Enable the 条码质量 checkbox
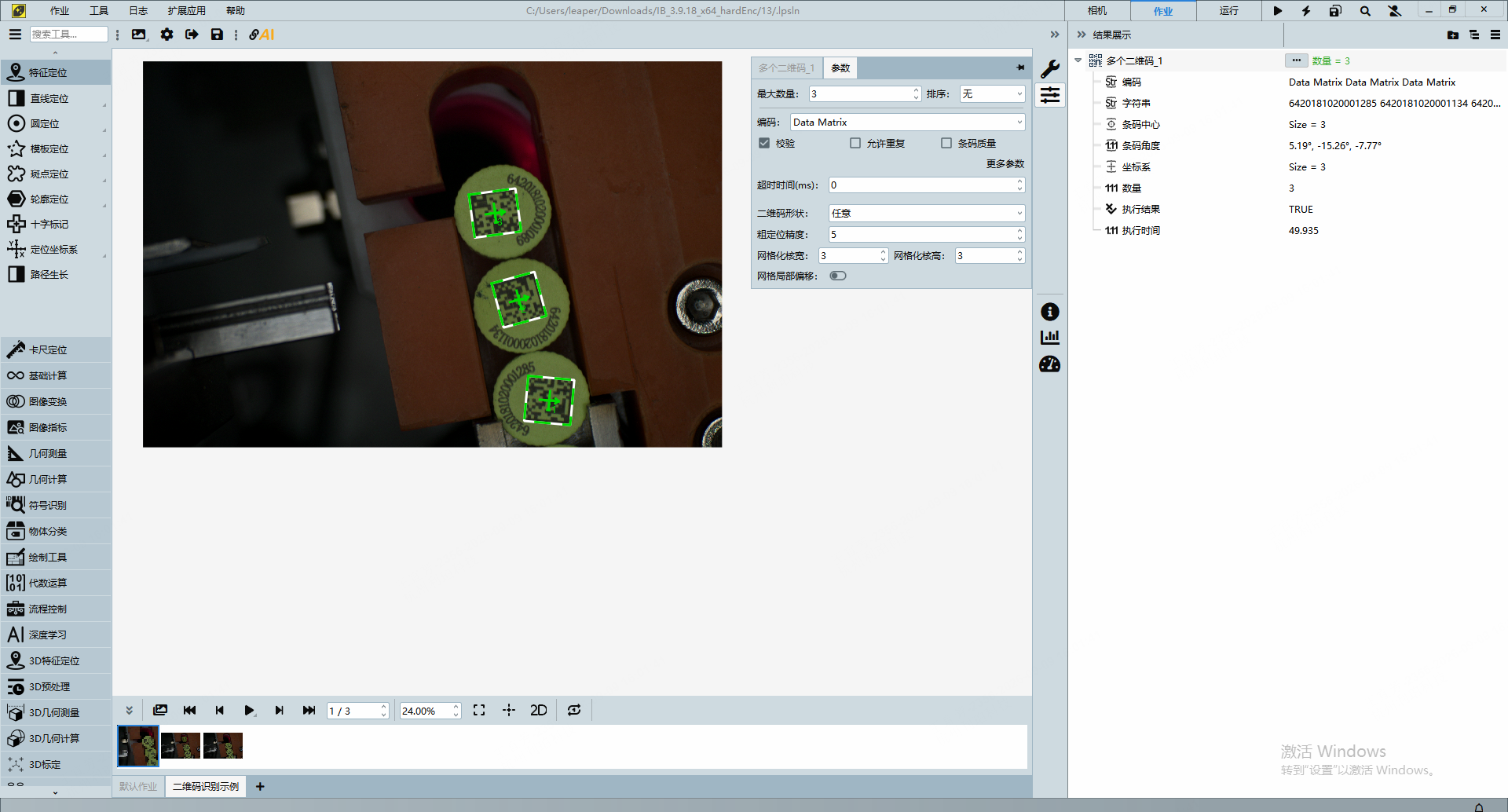This screenshot has height=812, width=1508. pos(946,143)
